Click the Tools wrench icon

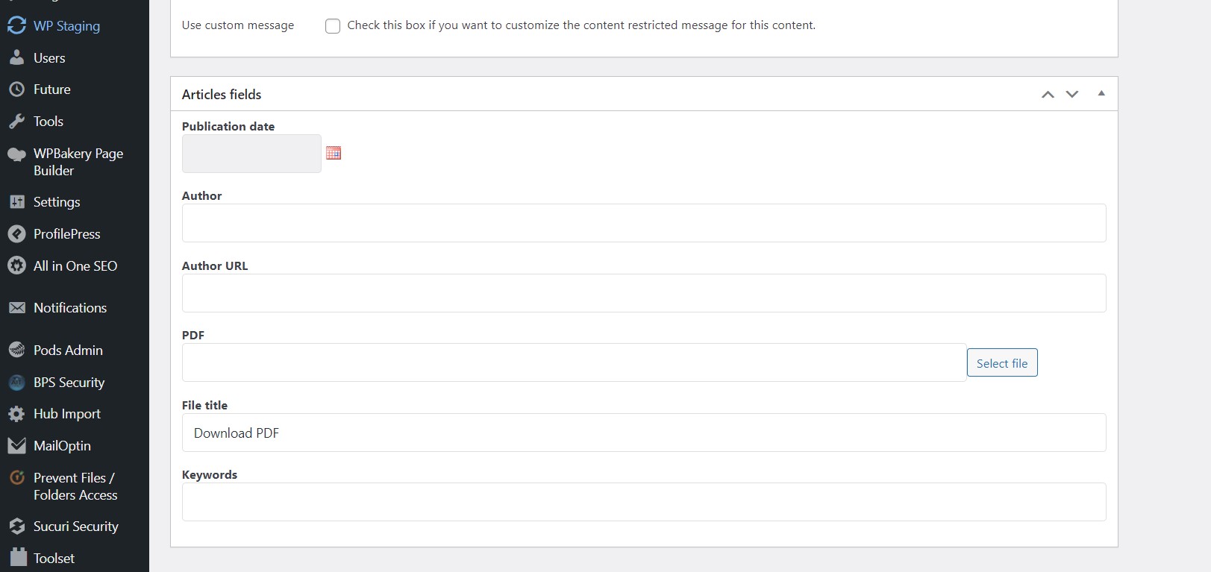point(16,121)
